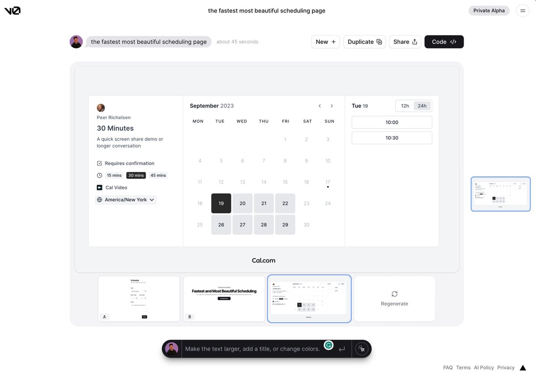Click the Requires confirmation check icon
Image resolution: width=536 pixels, height=375 pixels.
(x=100, y=163)
